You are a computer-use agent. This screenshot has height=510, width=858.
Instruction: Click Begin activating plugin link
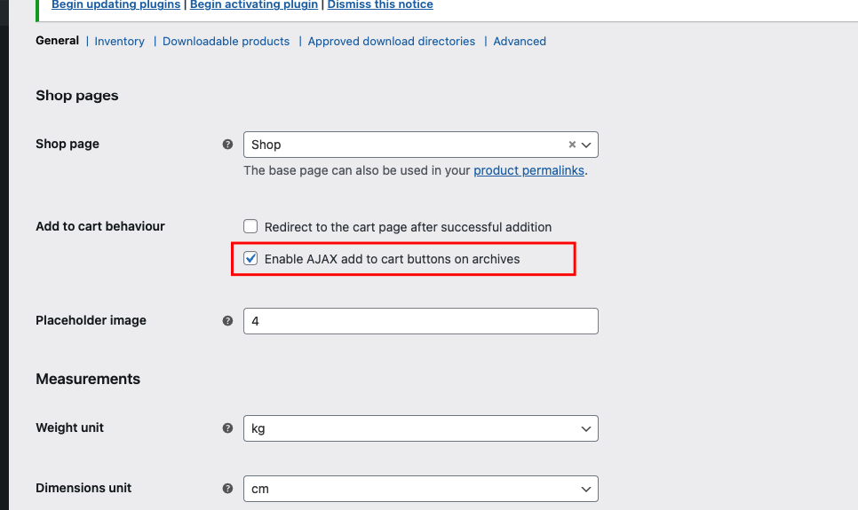click(x=254, y=5)
